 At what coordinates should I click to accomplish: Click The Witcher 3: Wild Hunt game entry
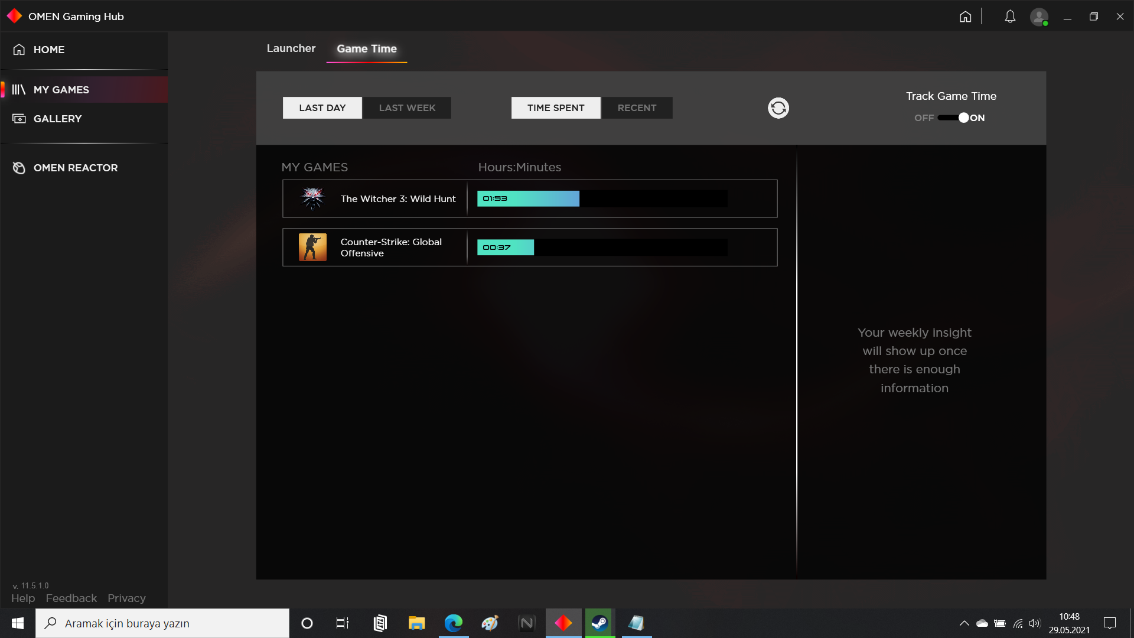(530, 198)
